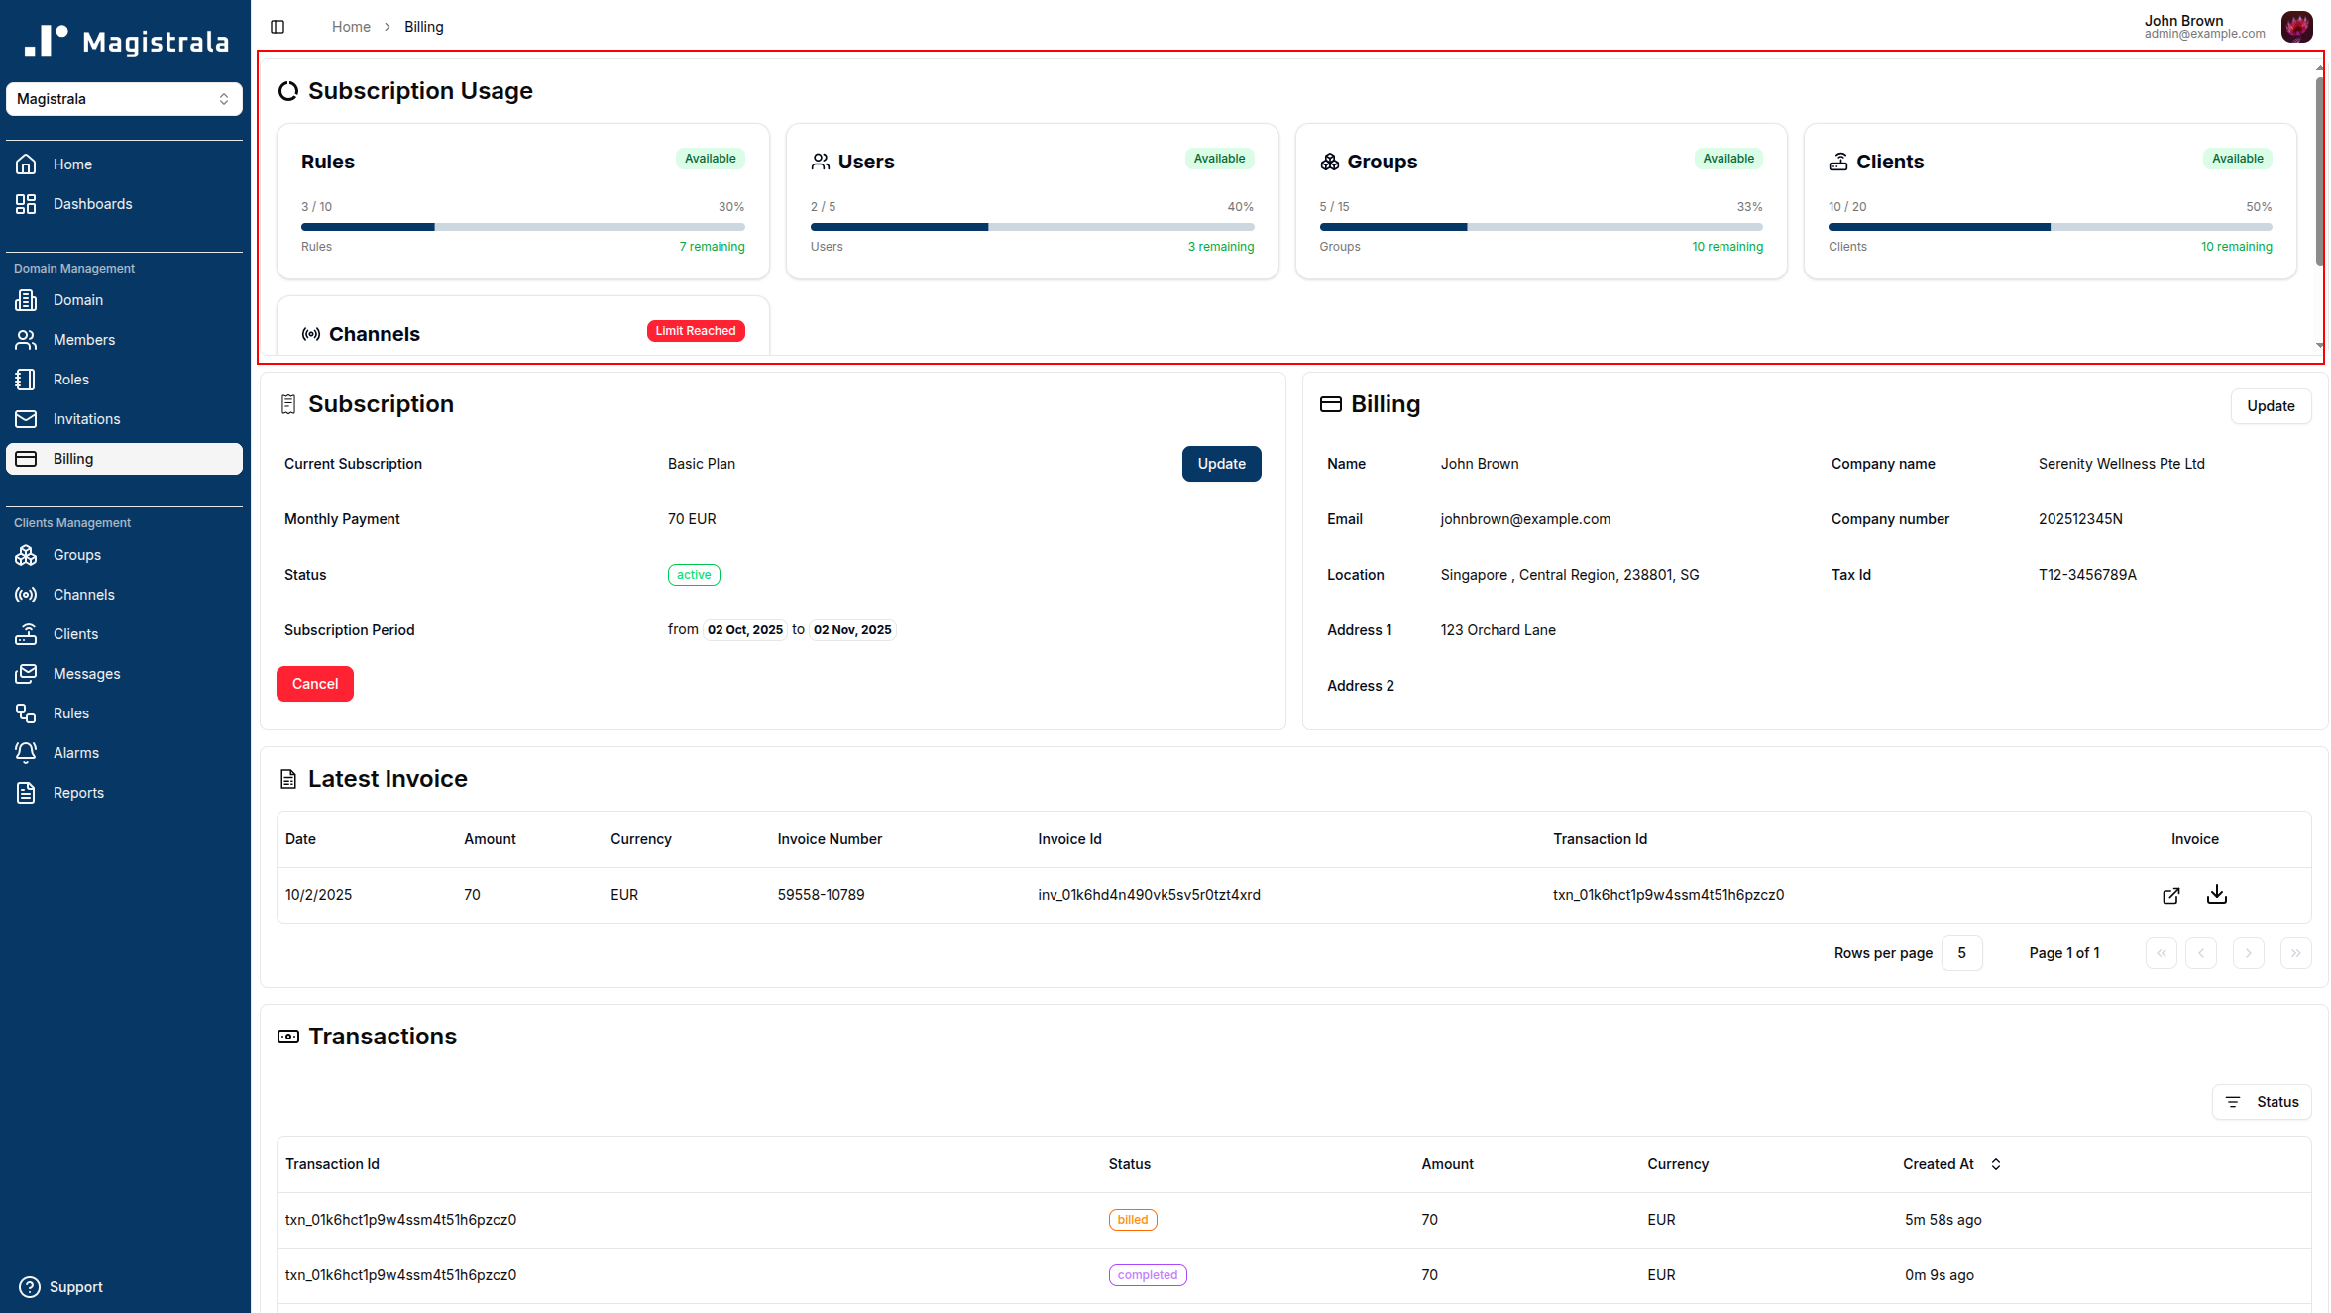Select Members under Domain Management

pyautogui.click(x=27, y=340)
